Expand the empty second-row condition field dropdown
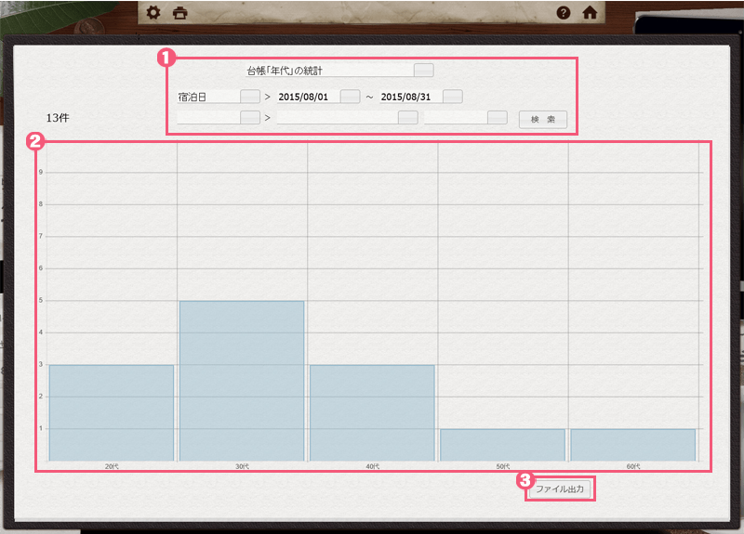This screenshot has width=744, height=534. 249,118
